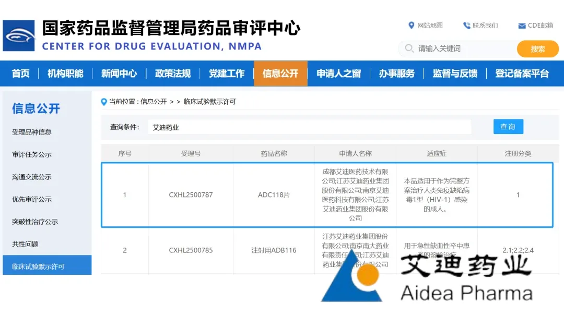
Task: Open 临床试验默示许可 in the sidebar
Action: point(38,266)
